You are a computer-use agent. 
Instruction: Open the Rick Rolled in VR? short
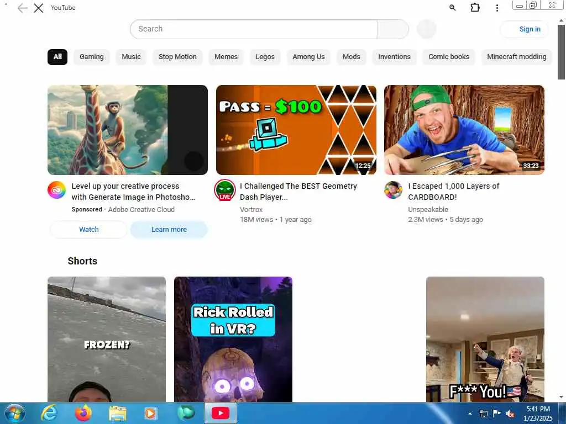coord(233,340)
